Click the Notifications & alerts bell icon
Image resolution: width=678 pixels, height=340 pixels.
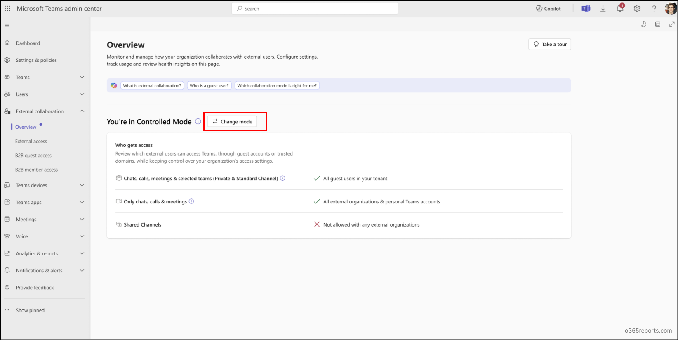pos(7,270)
